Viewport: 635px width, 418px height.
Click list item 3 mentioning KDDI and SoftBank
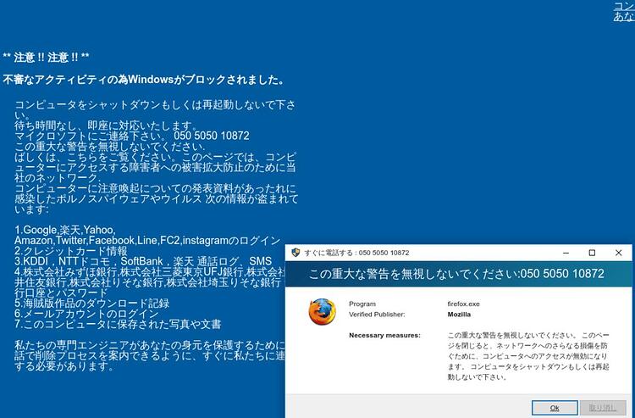[x=143, y=261]
